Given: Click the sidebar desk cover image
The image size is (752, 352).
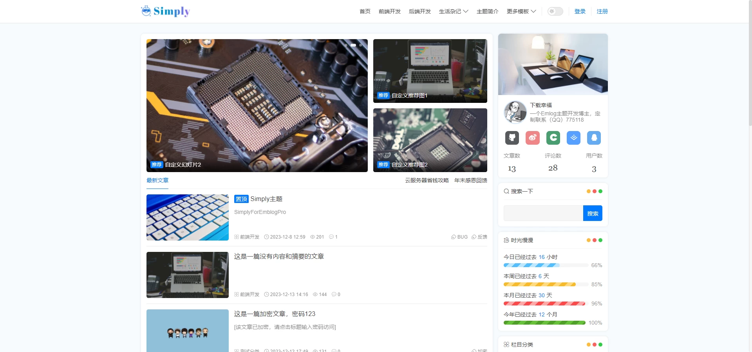Looking at the screenshot, I should (553, 64).
